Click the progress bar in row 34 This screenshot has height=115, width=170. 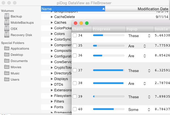coord(109,35)
